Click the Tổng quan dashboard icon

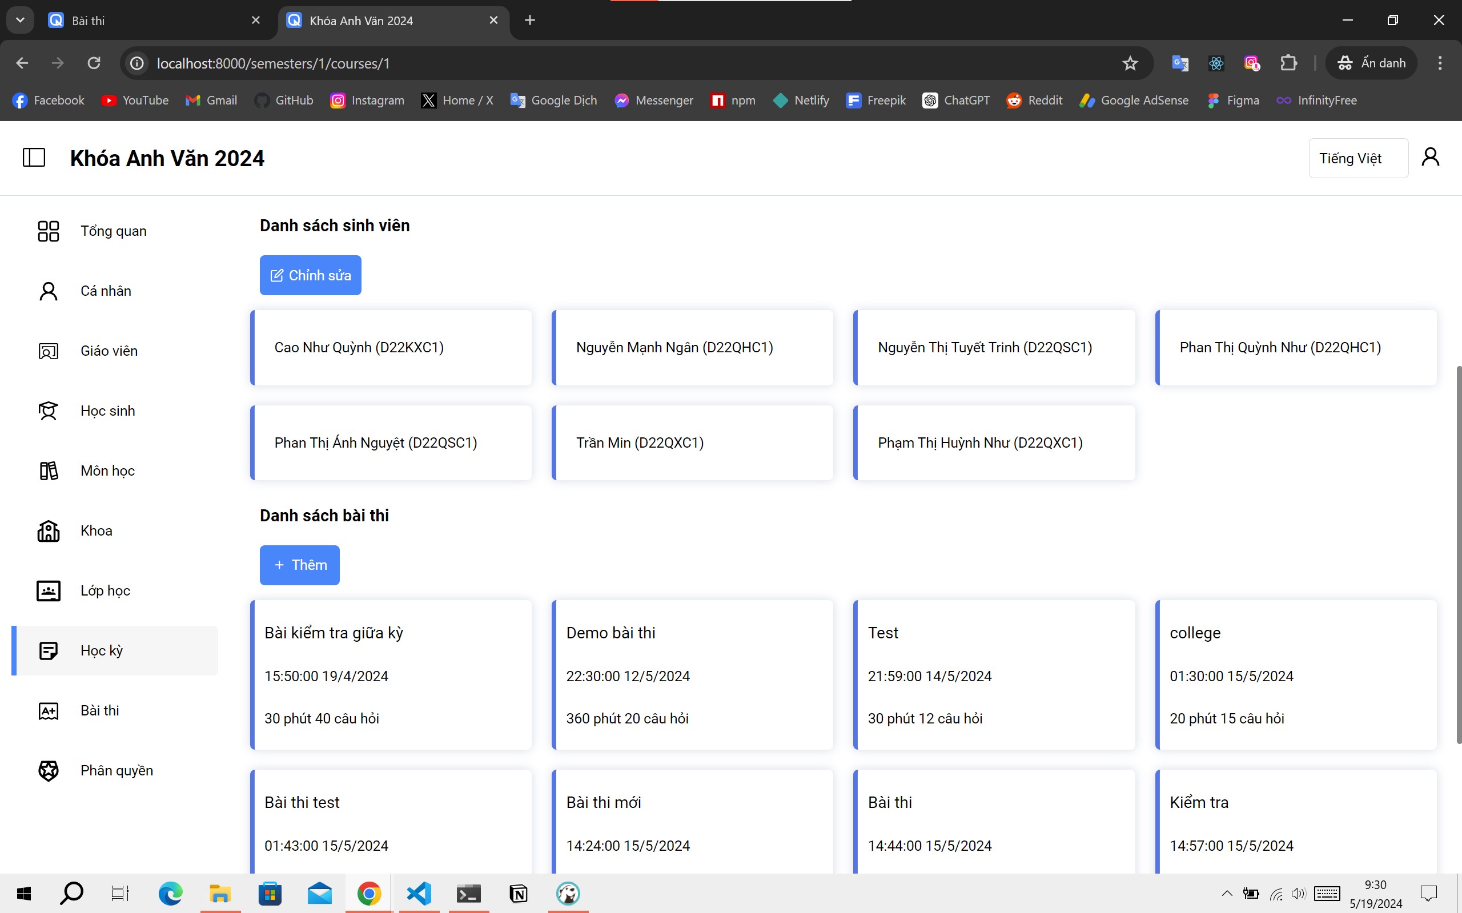49,231
